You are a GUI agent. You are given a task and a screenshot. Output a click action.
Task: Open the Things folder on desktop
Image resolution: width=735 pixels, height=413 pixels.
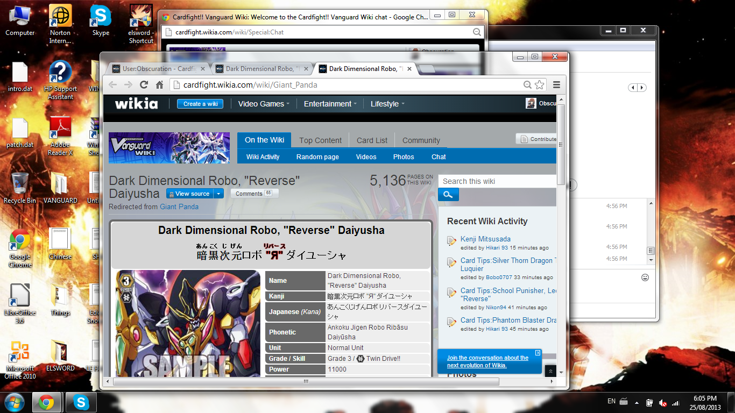60,300
